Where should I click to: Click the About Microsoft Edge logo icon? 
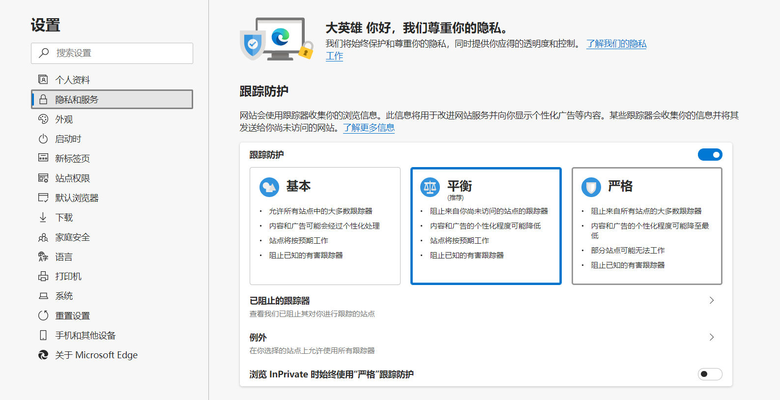43,355
